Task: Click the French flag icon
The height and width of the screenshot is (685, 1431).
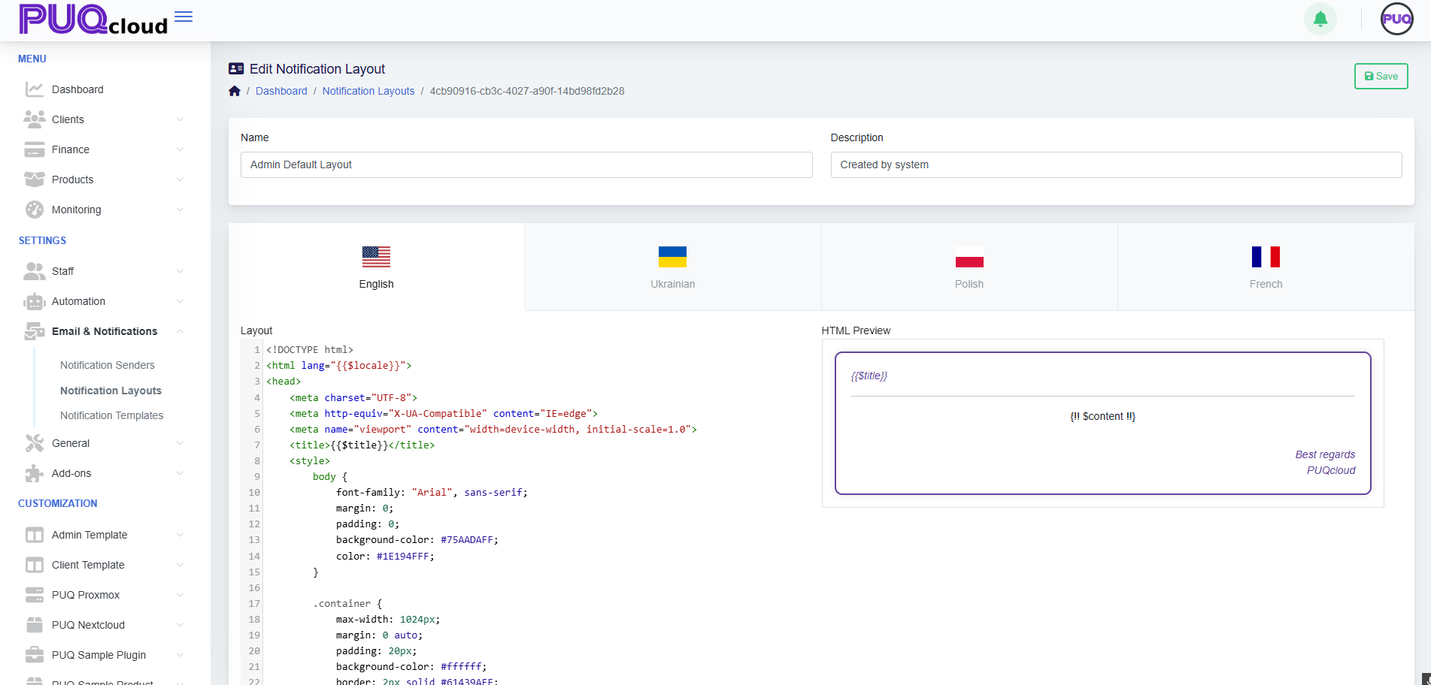Action: coord(1266,257)
